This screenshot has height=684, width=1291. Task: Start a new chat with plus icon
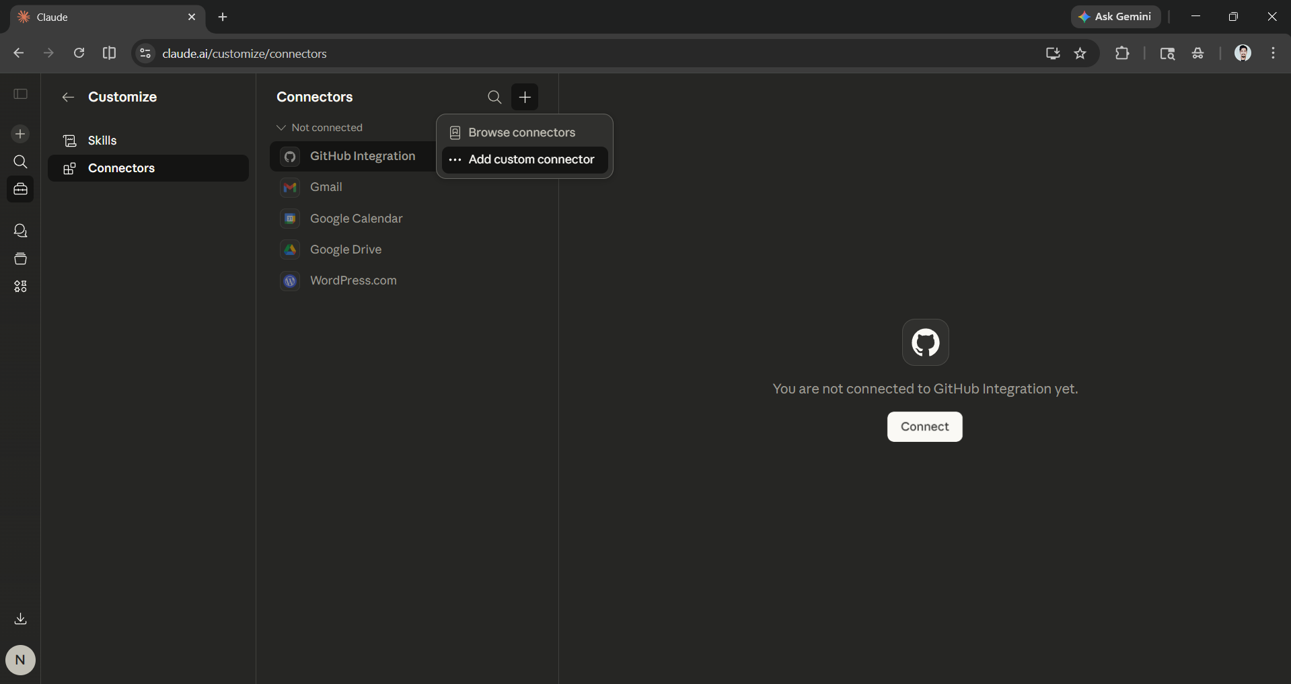click(20, 134)
